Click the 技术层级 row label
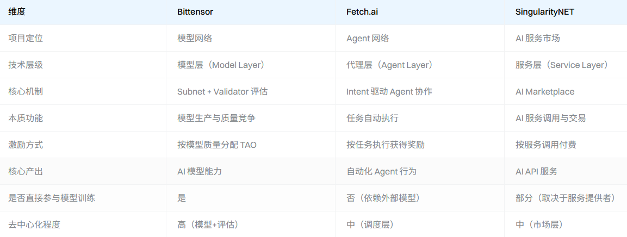627x237 pixels. coord(26,65)
